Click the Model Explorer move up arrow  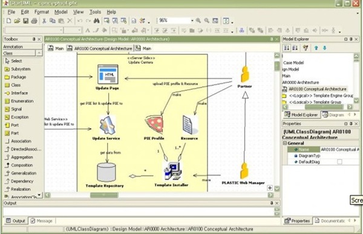pos(316,48)
